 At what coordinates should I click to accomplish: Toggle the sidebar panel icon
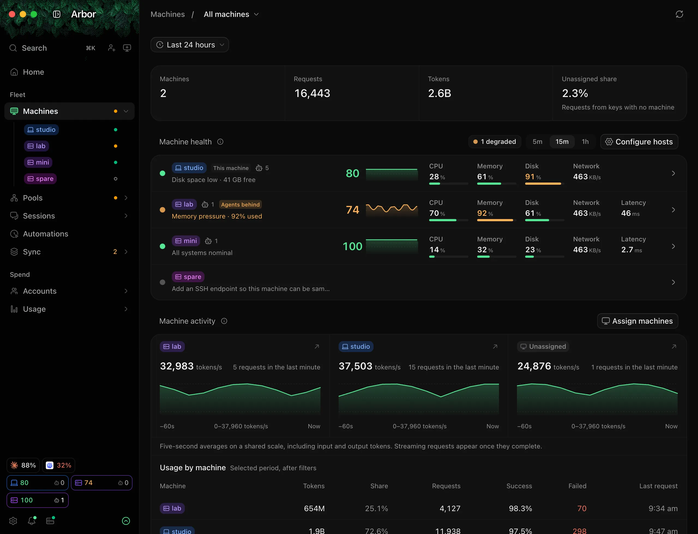(57, 14)
